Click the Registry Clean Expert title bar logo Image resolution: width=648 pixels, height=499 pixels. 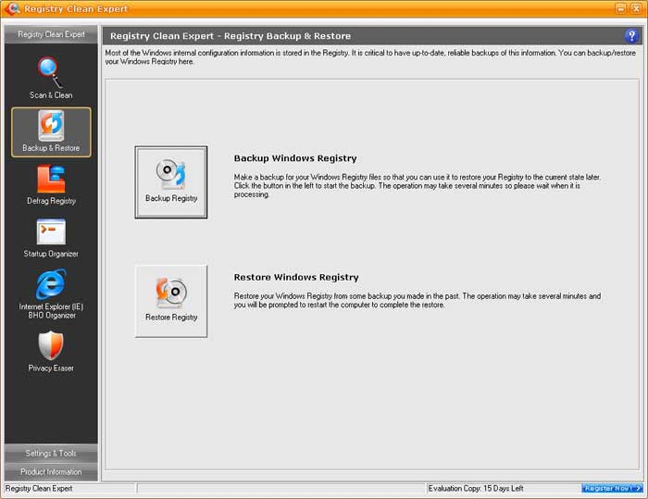(x=12, y=8)
